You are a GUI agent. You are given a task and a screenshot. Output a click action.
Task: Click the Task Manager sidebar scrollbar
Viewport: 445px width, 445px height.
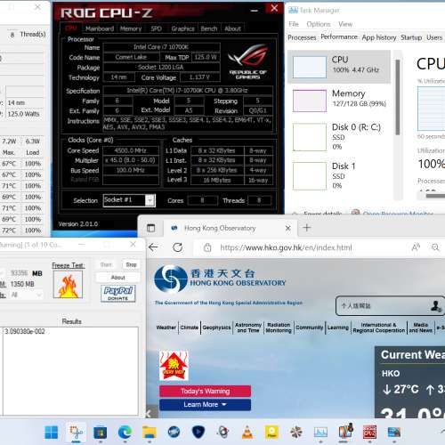pos(398,97)
